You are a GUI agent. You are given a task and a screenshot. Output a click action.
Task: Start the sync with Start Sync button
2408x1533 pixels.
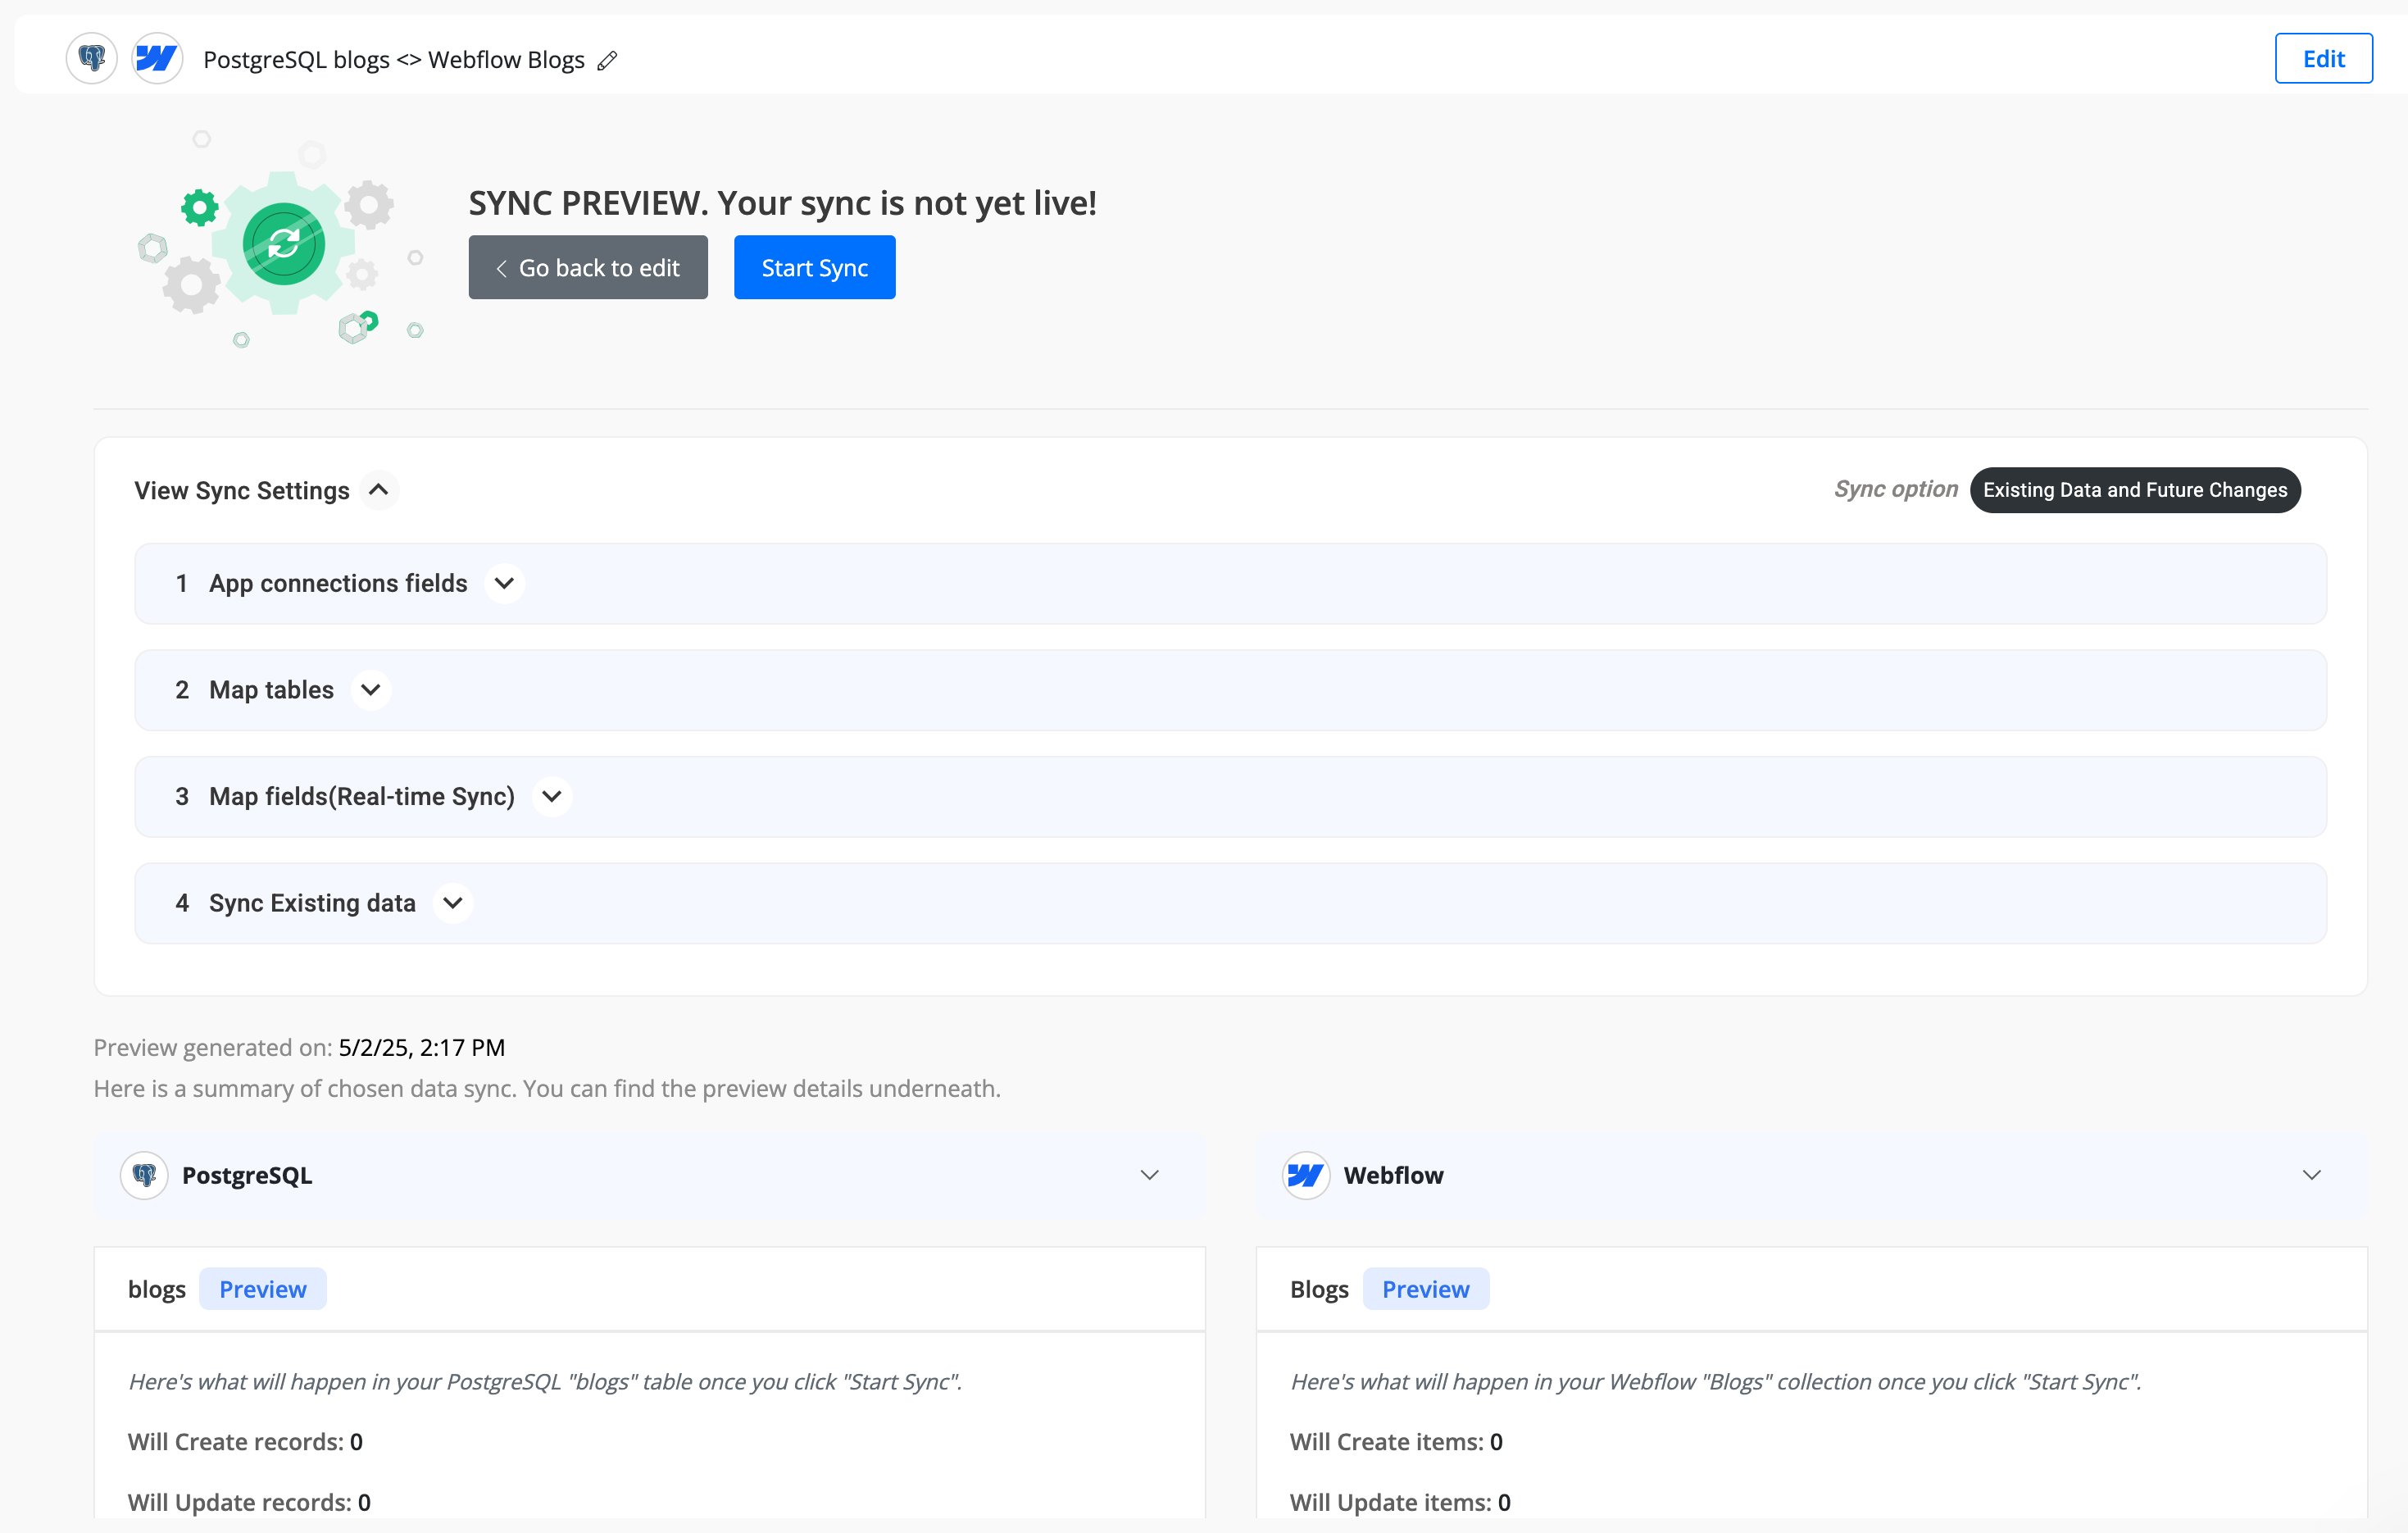click(x=814, y=267)
